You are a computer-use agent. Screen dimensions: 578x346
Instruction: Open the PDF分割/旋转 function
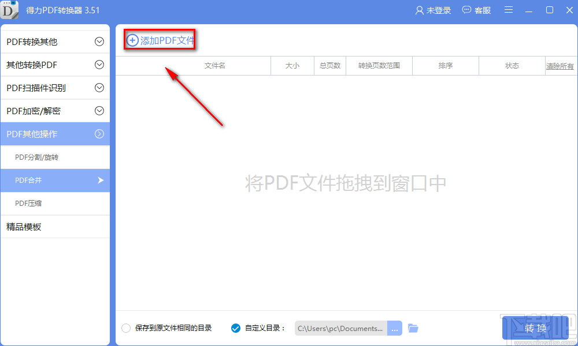[x=55, y=157]
